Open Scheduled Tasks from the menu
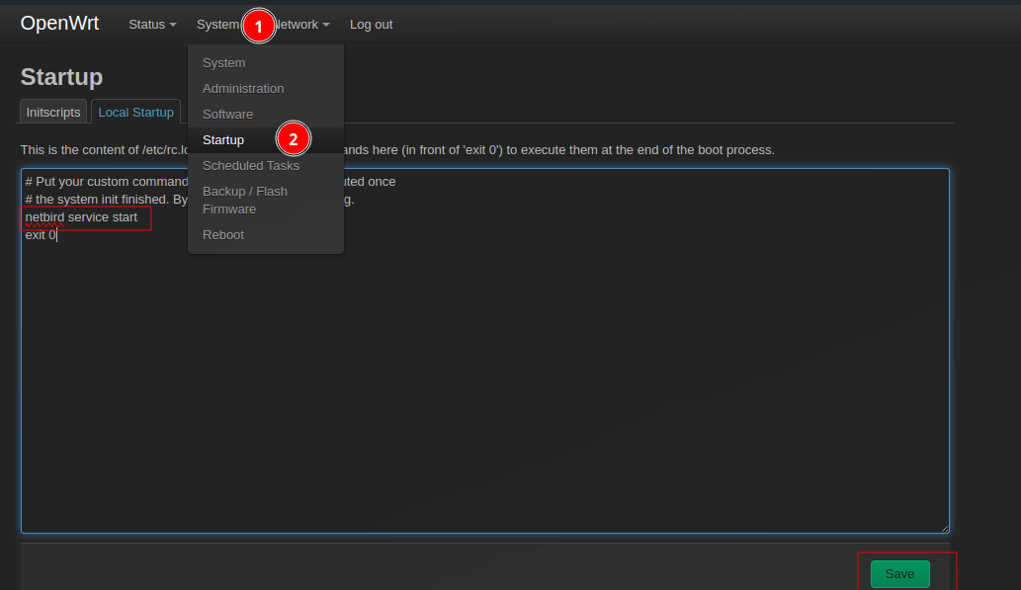 tap(250, 165)
